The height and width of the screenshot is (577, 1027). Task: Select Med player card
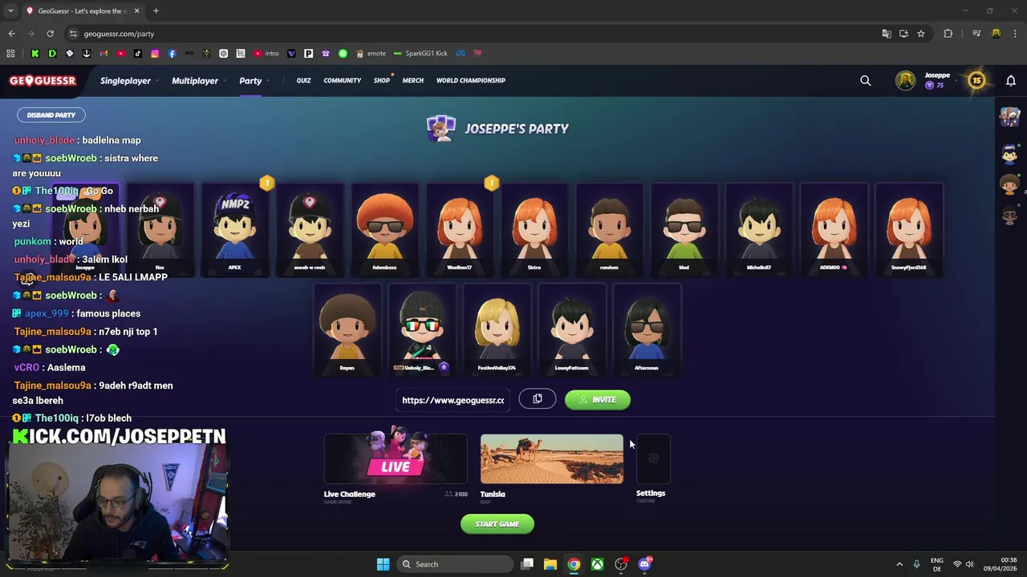click(684, 230)
